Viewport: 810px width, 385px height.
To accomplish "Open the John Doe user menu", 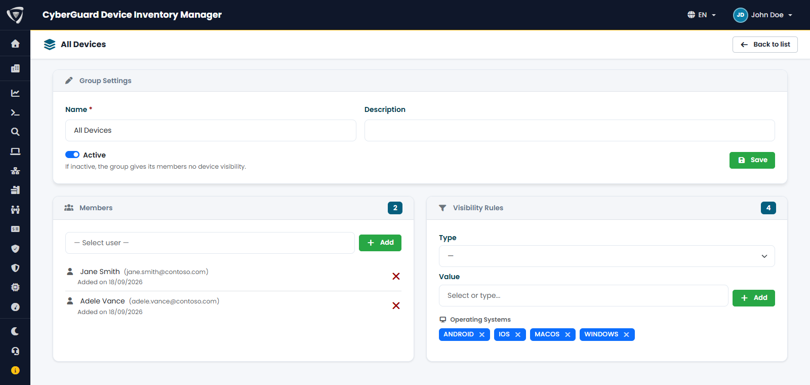I will (x=763, y=15).
